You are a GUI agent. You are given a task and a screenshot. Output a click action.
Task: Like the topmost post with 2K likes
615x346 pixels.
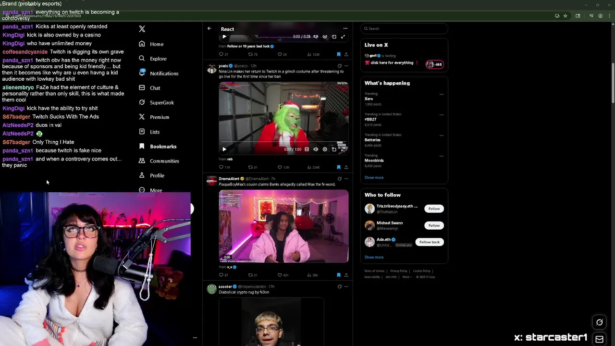[282, 54]
